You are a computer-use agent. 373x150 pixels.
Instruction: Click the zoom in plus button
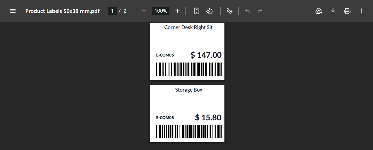click(177, 11)
